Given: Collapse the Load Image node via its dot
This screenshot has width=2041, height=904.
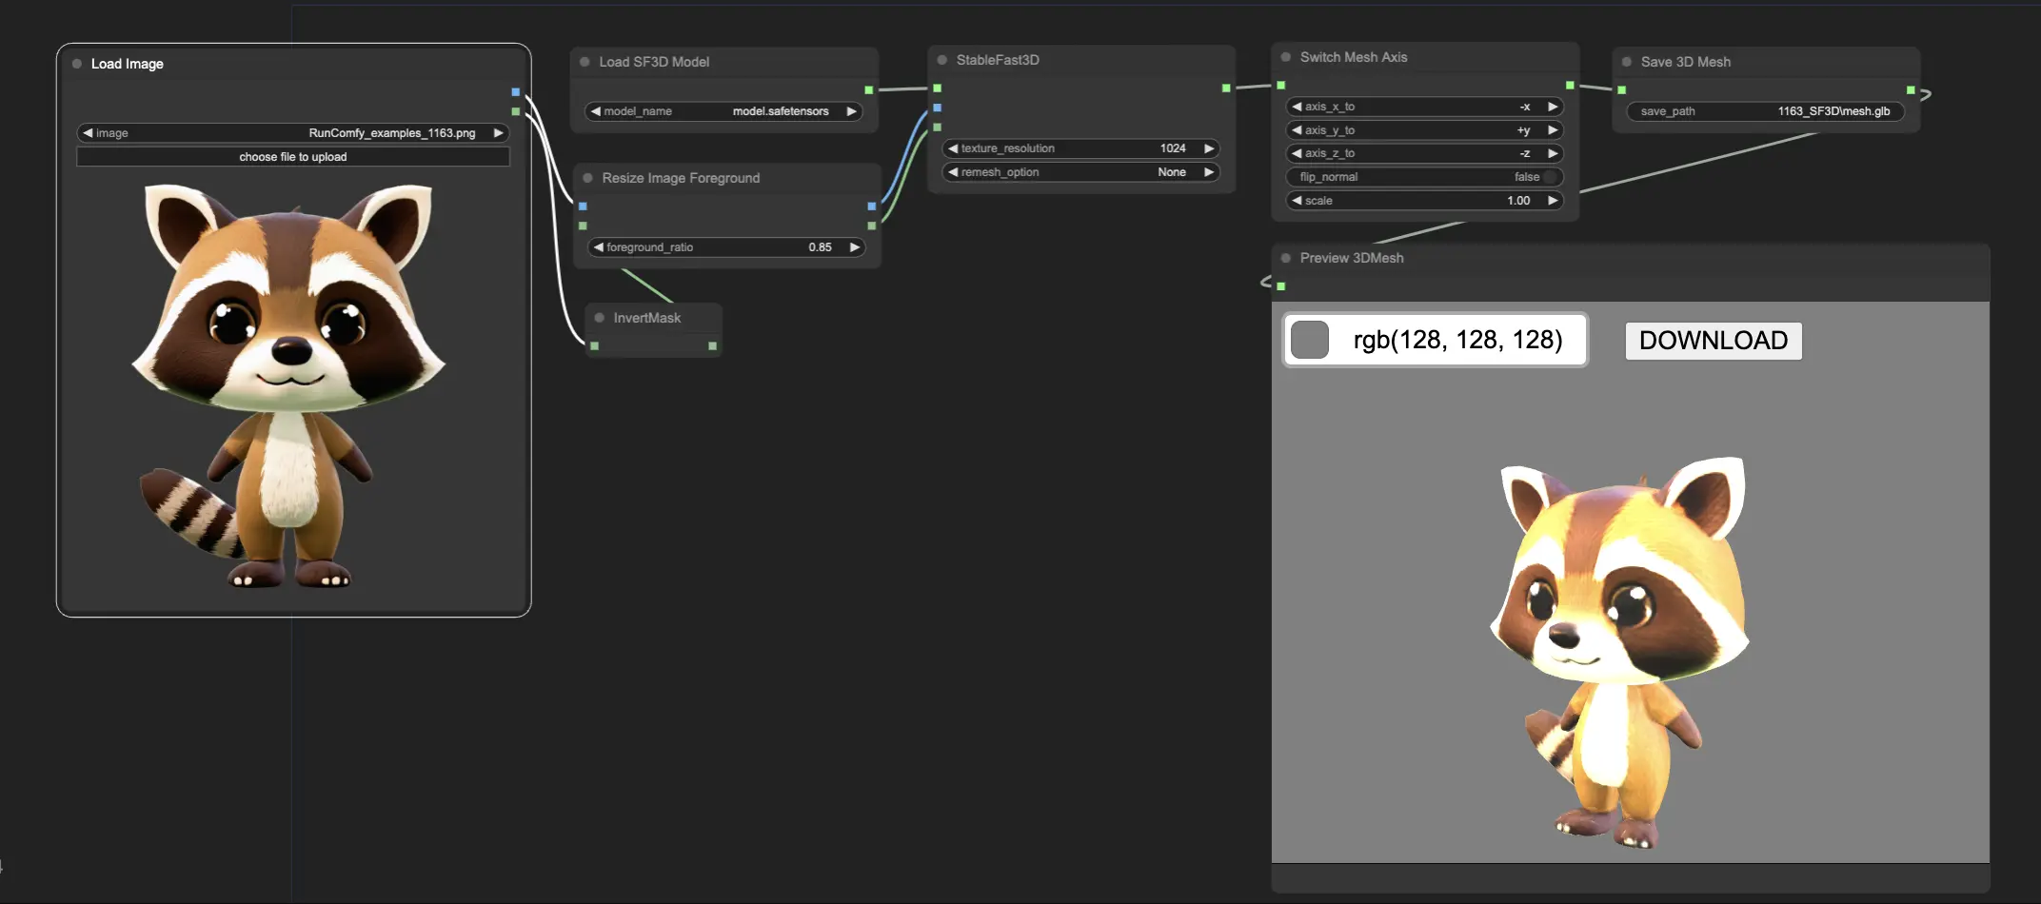Looking at the screenshot, I should (x=77, y=64).
